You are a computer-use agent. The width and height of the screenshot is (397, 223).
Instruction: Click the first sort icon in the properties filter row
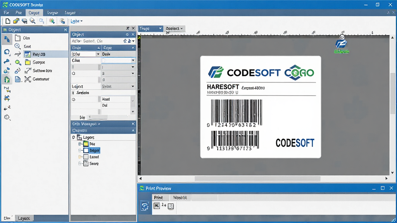125,41
